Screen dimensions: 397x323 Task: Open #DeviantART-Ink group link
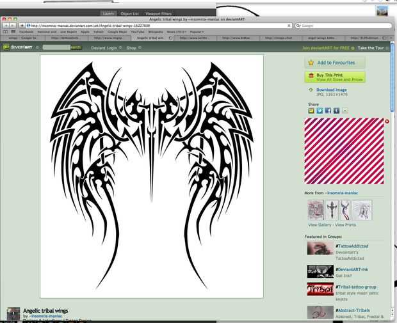352,269
